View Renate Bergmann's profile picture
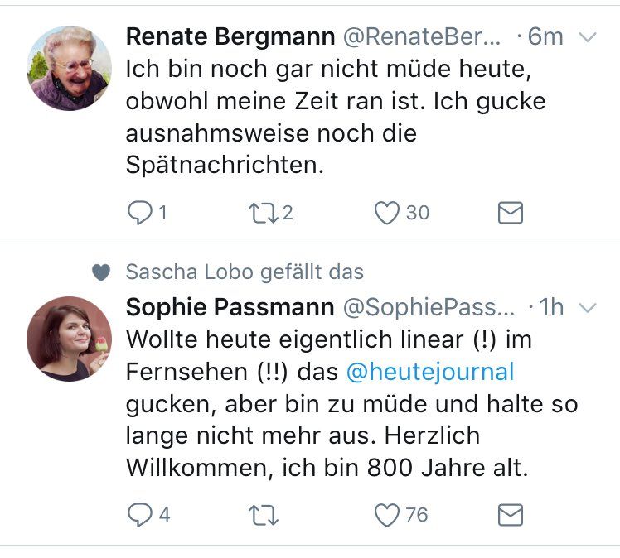 pyautogui.click(x=69, y=68)
